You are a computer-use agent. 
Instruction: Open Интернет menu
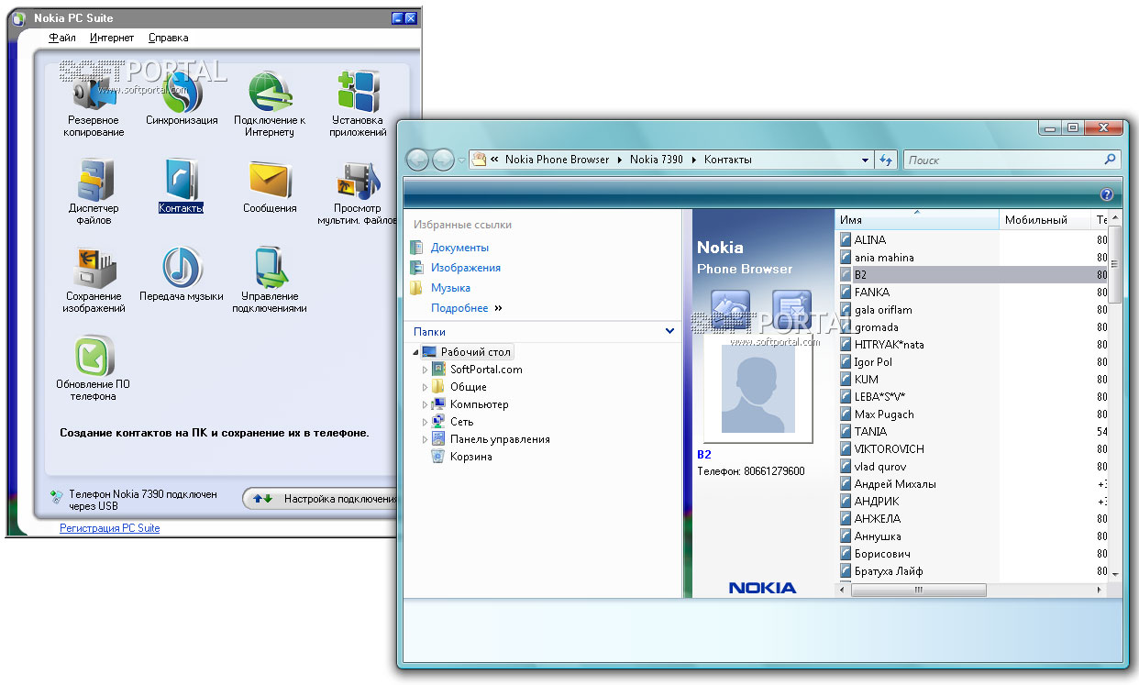click(112, 38)
